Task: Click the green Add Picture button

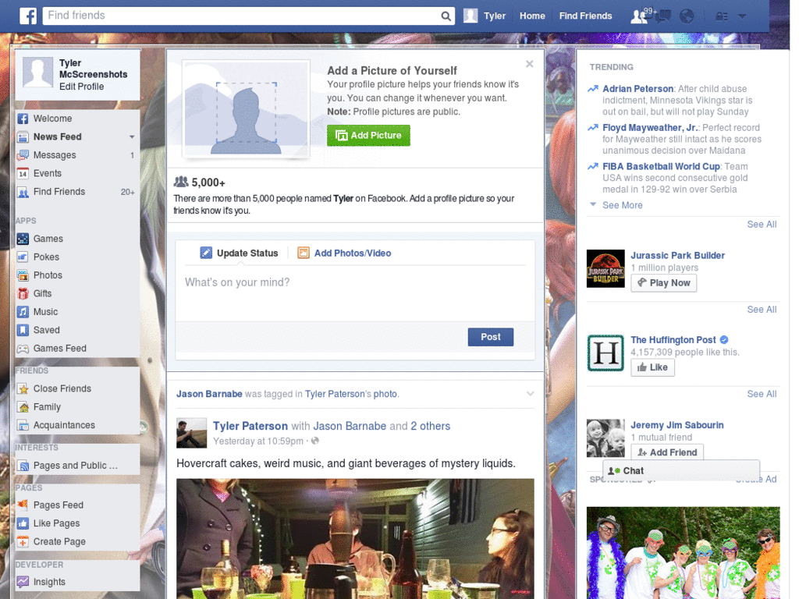Action: click(368, 136)
